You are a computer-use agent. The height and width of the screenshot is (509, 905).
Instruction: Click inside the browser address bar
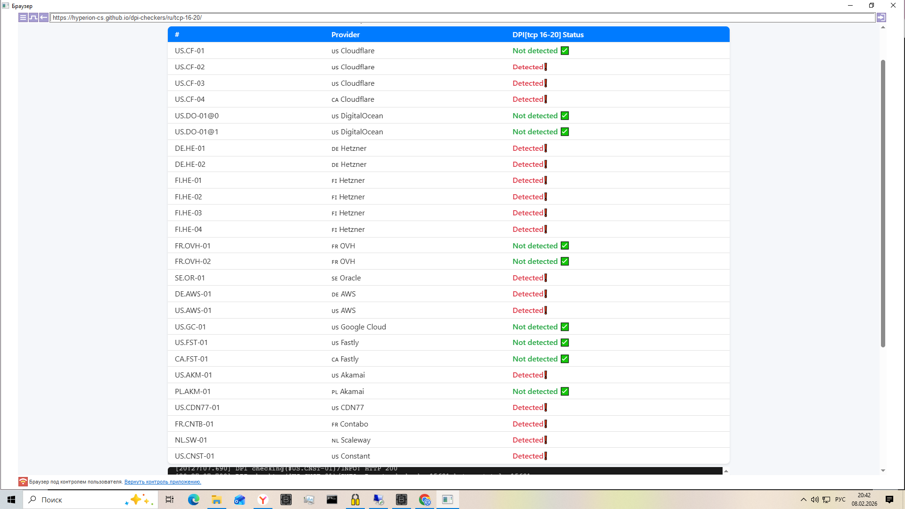tap(283, 17)
